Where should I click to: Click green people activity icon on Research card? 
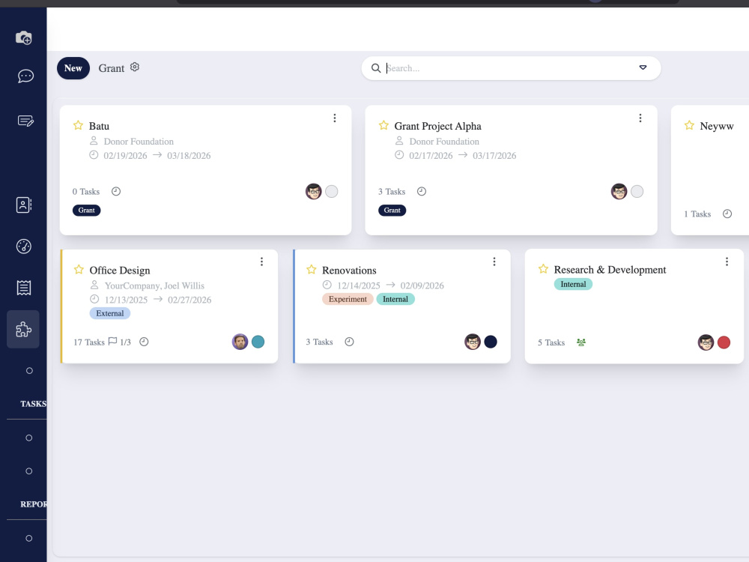(x=581, y=342)
